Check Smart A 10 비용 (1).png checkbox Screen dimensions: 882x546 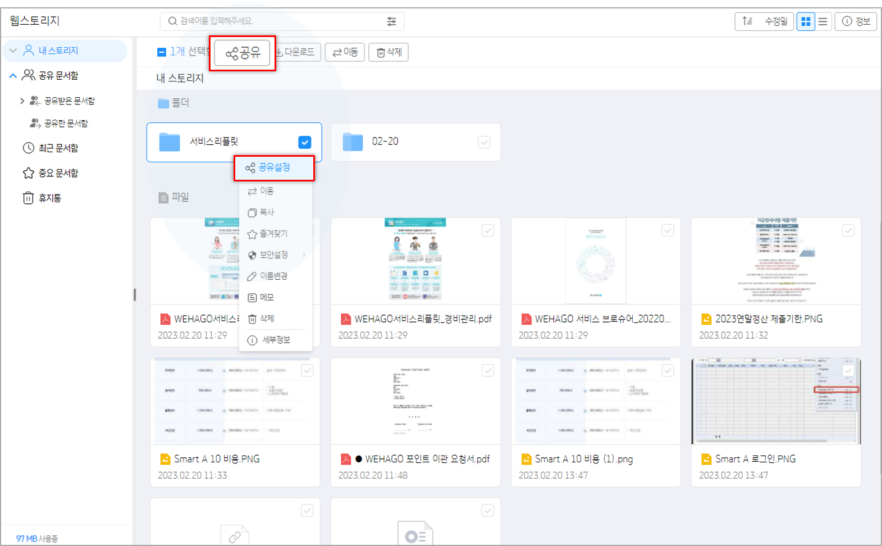668,370
